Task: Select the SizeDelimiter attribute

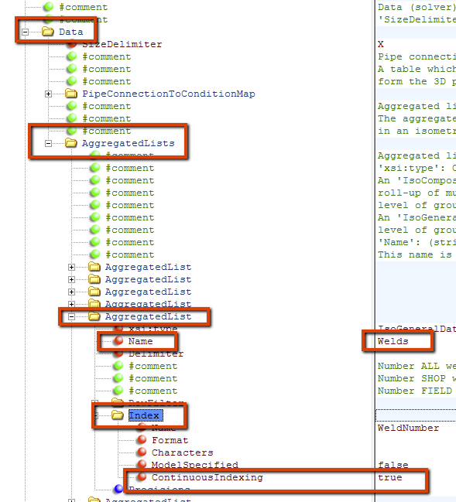Action: pos(122,44)
